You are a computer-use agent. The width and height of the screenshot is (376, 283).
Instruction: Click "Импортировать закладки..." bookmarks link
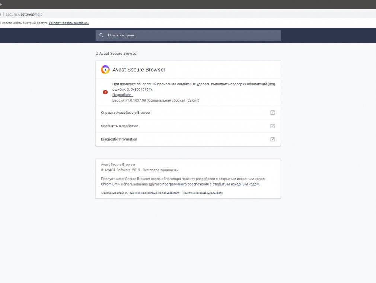(69, 23)
